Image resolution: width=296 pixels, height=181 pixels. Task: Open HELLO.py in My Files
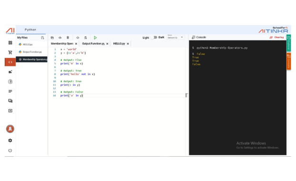(31, 44)
